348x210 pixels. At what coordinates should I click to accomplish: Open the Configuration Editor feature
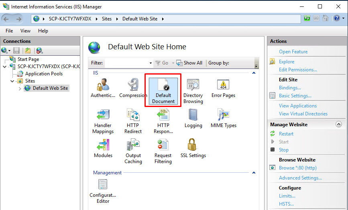click(103, 192)
